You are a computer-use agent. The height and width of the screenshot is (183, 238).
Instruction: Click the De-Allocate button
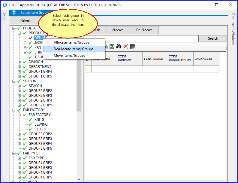[144, 30]
